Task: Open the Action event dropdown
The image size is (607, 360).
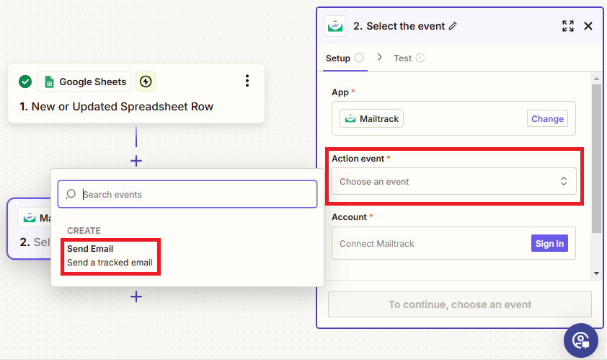Action: tap(453, 182)
